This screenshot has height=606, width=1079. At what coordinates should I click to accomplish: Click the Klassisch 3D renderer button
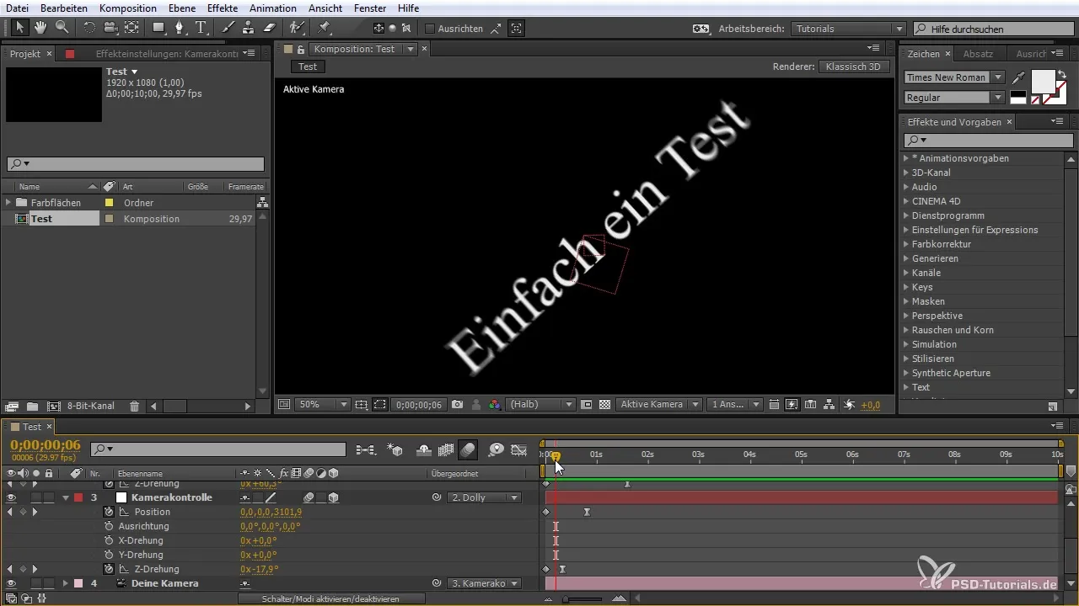854,66
